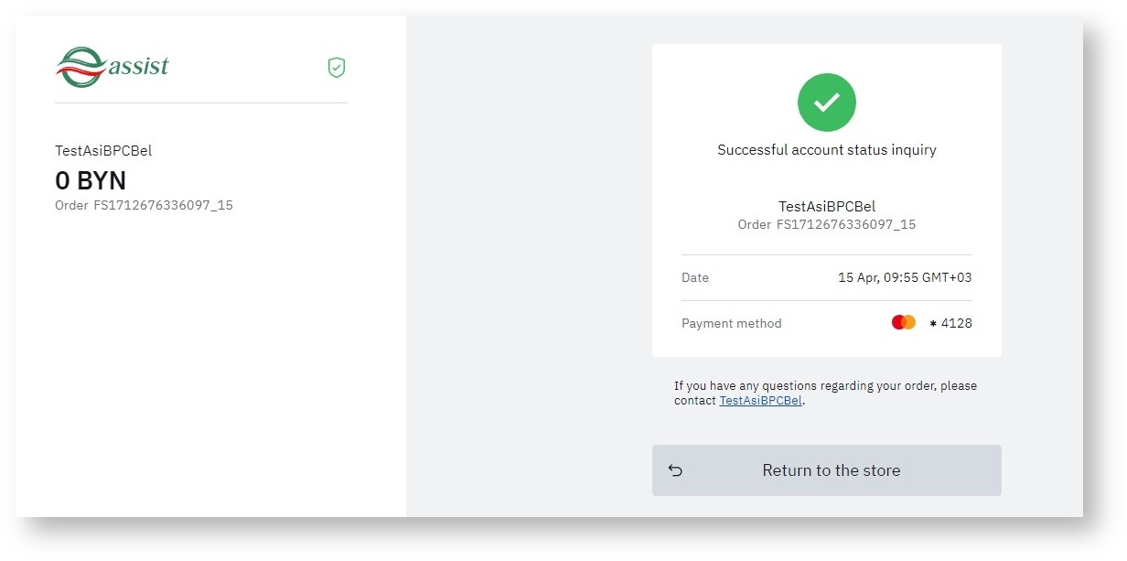1127x561 pixels.
Task: Select the order number in left panel
Action: [144, 205]
